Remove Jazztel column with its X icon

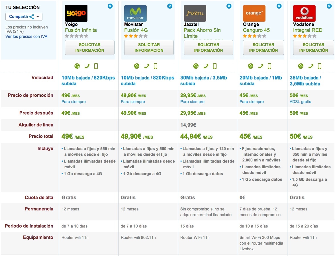(x=229, y=6)
